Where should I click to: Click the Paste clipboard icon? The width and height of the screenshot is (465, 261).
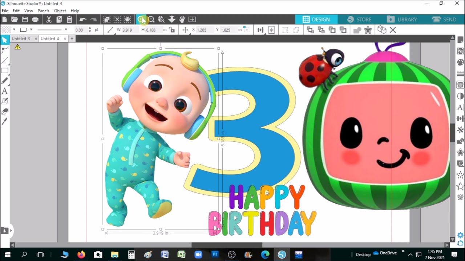(x=69, y=20)
